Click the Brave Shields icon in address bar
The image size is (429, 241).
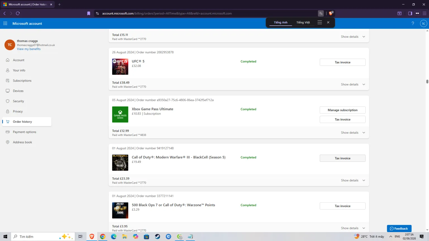point(331,13)
